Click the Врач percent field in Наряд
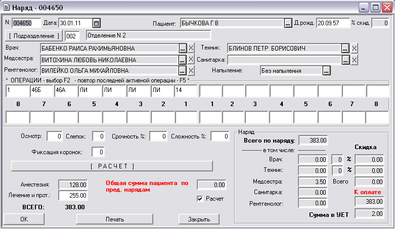The height and width of the screenshot is (229, 395). pos(337,159)
